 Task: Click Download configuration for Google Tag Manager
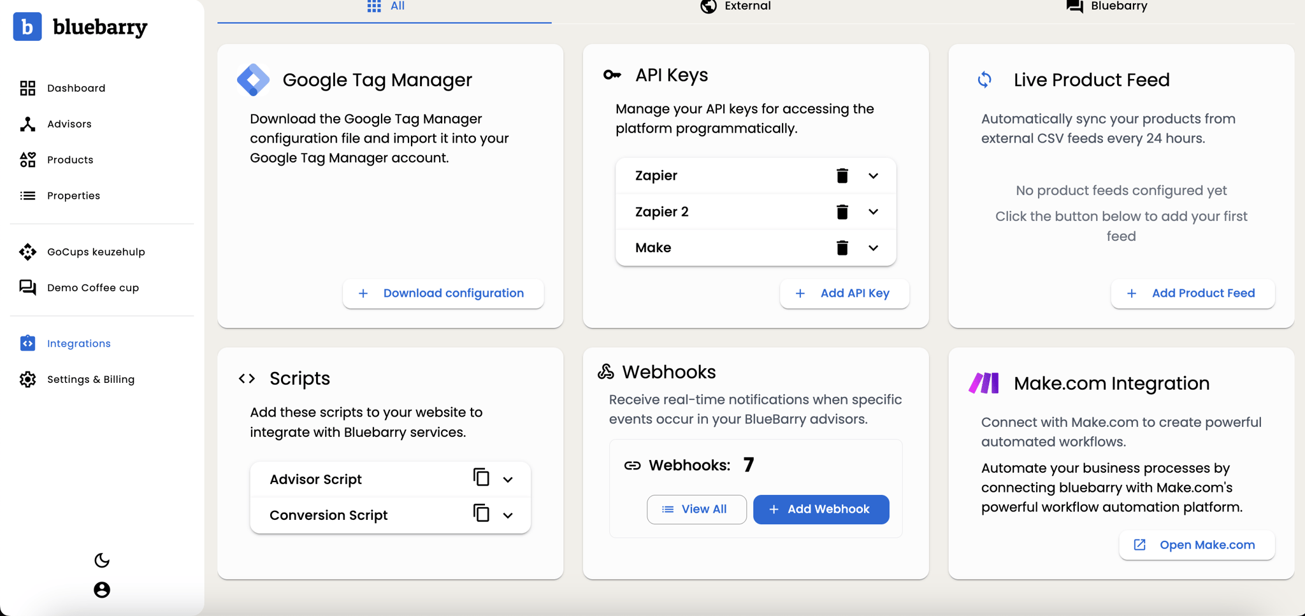tap(442, 293)
